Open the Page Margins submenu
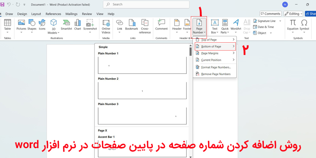Viewport: 316px width, 158px height. tap(214, 53)
